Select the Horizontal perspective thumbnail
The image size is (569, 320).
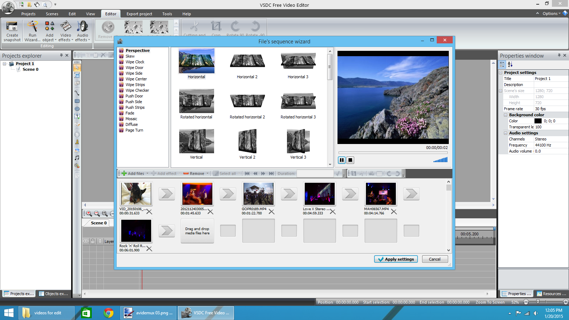click(196, 61)
